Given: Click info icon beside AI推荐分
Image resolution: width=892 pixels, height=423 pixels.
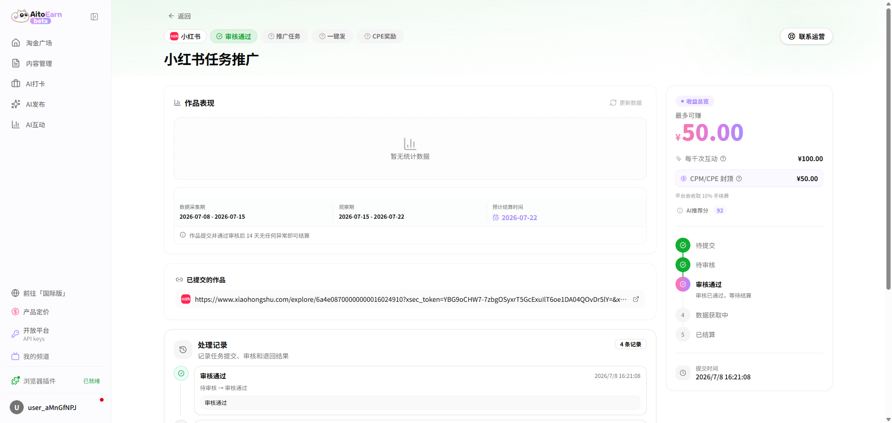Looking at the screenshot, I should (680, 211).
